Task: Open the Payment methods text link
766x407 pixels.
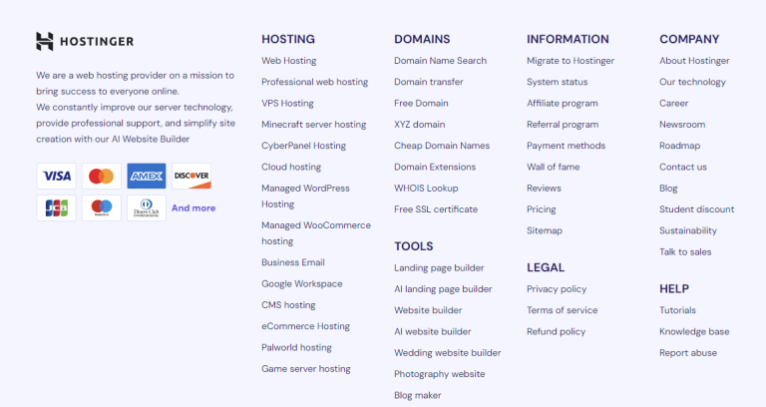Action: point(566,146)
